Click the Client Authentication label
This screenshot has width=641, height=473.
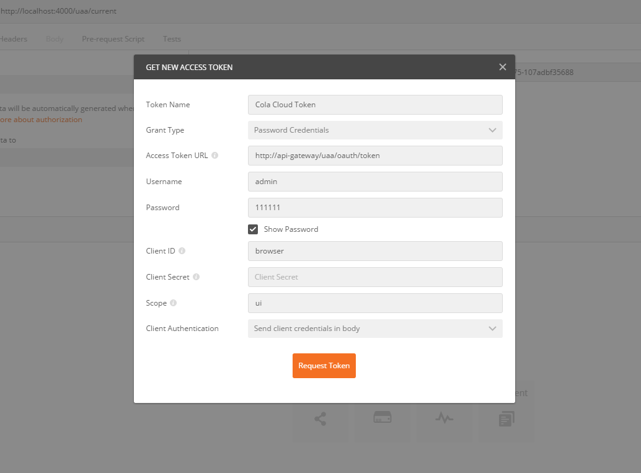tap(182, 329)
